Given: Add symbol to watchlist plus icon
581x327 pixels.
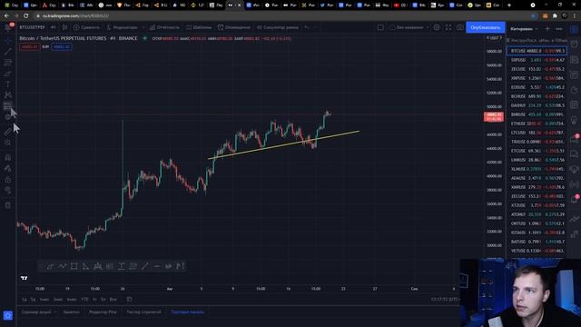Looking at the screenshot, I should (547, 28).
